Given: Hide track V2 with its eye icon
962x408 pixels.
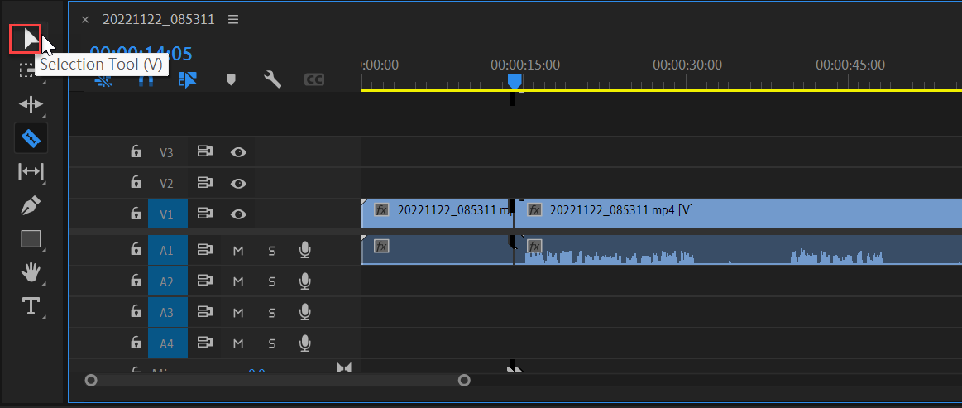Looking at the screenshot, I should (238, 183).
